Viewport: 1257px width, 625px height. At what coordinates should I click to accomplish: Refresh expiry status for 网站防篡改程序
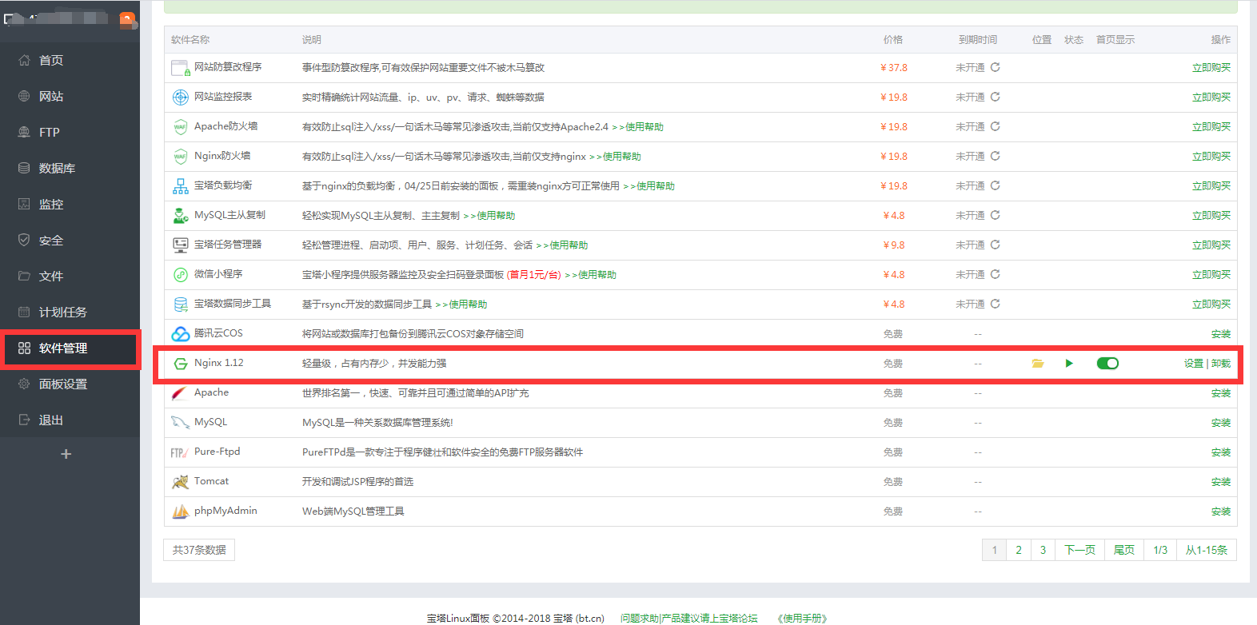pyautogui.click(x=996, y=67)
